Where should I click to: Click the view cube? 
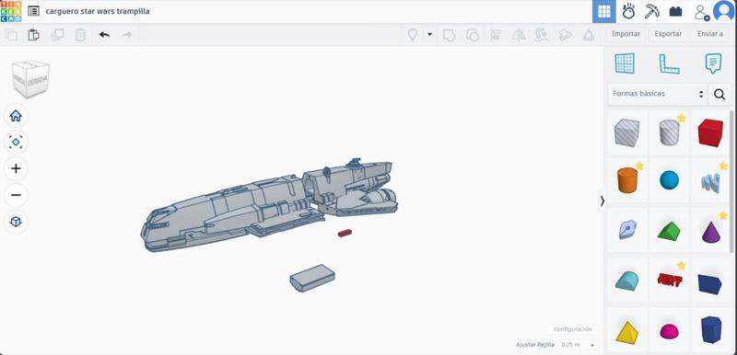[30, 79]
